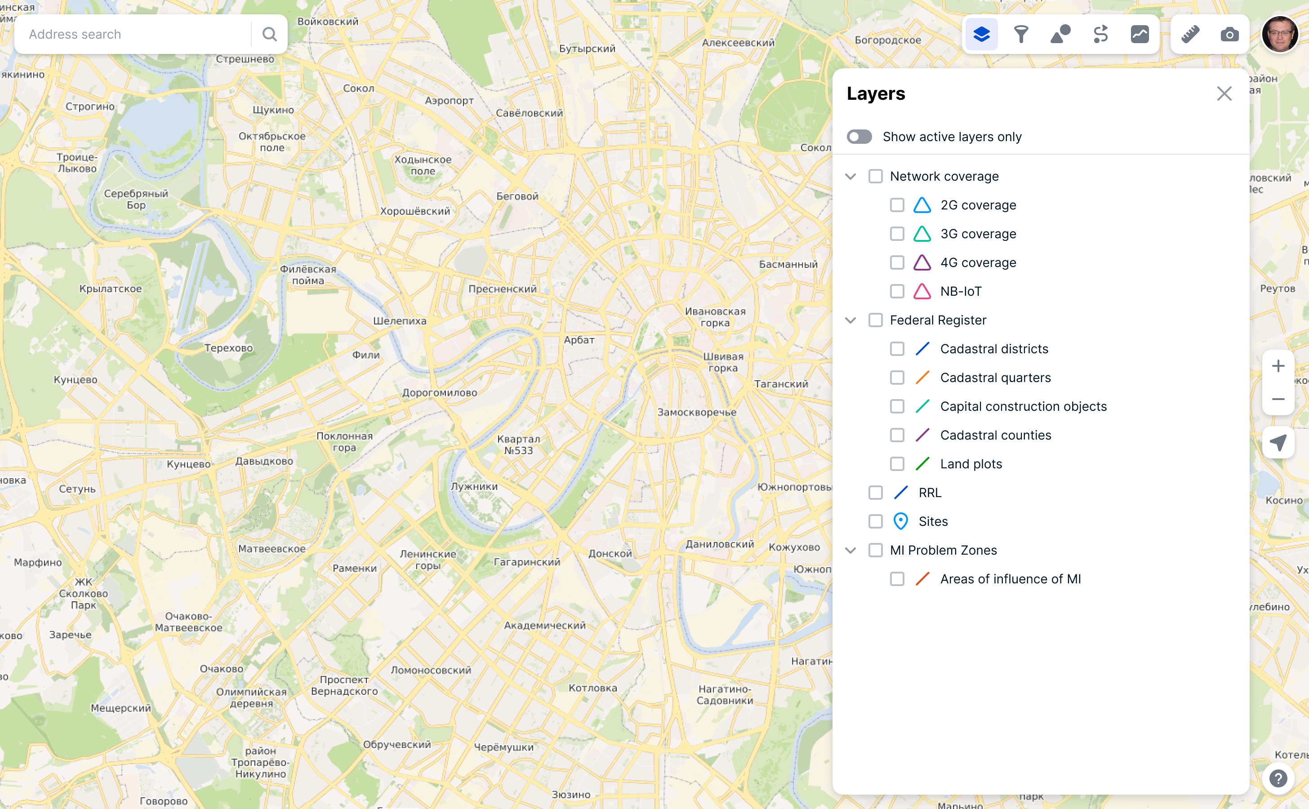Collapse the MI Problem Zones group

[850, 551]
